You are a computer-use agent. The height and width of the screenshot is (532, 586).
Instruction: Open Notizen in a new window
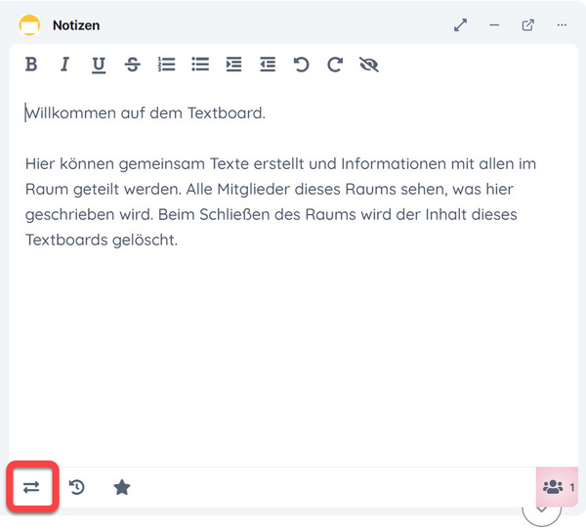pos(527,25)
